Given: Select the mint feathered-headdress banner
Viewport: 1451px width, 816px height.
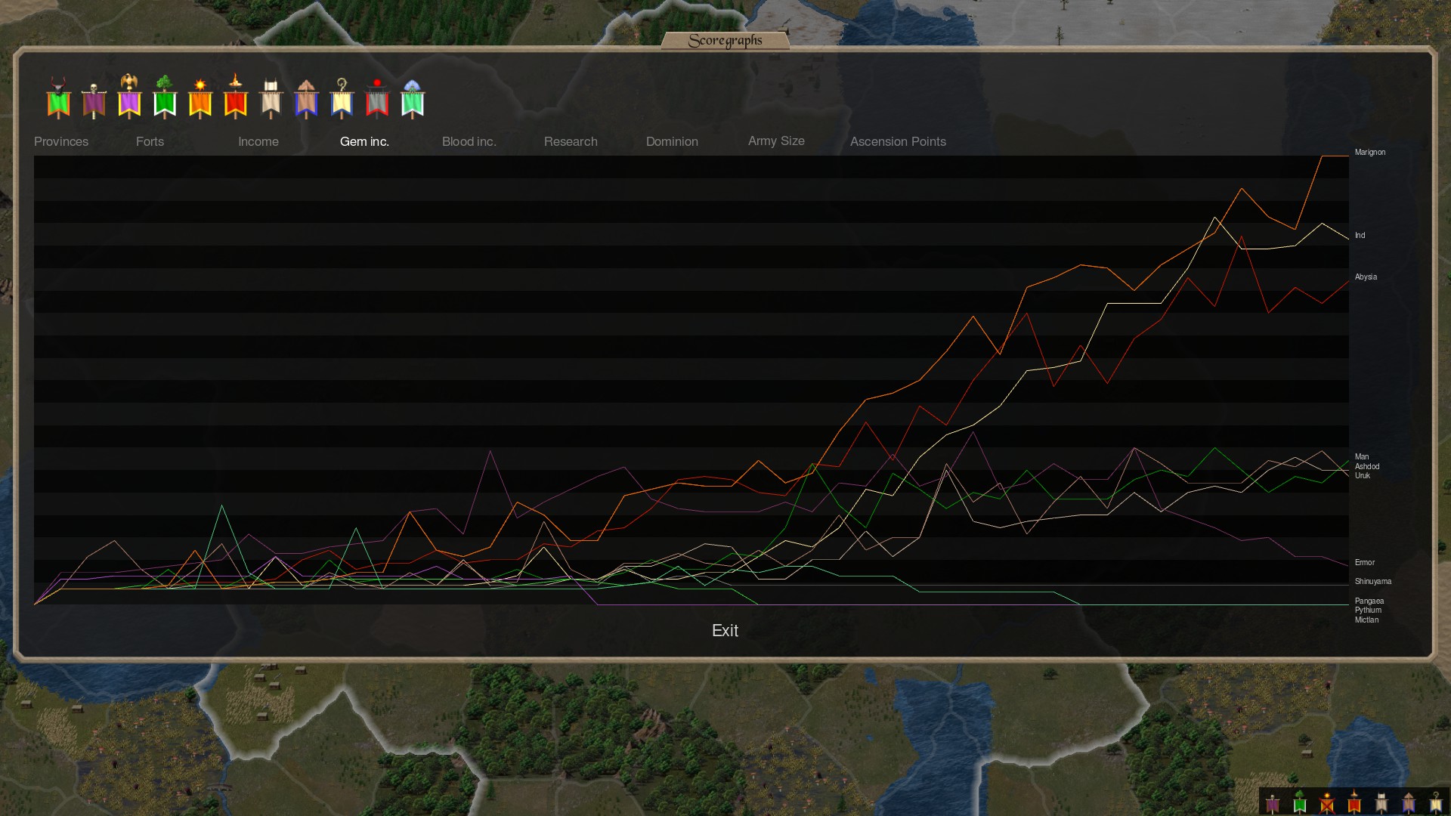Looking at the screenshot, I should [x=413, y=100].
